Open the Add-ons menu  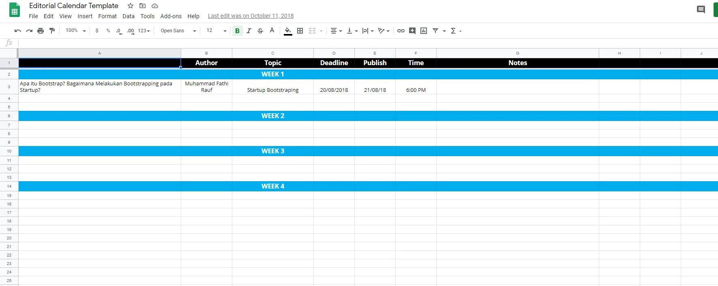pos(171,16)
